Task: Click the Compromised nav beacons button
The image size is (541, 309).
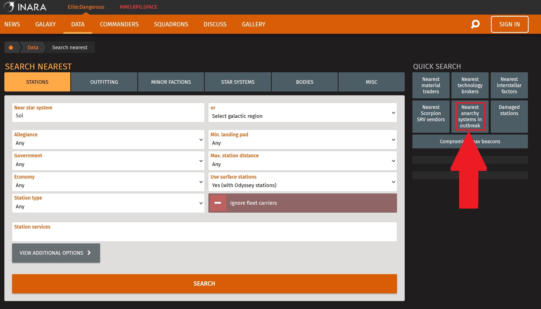Action: pyautogui.click(x=470, y=141)
